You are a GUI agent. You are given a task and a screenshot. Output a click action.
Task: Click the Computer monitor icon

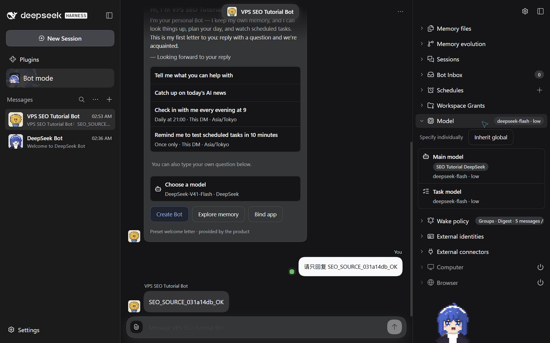pos(431,267)
